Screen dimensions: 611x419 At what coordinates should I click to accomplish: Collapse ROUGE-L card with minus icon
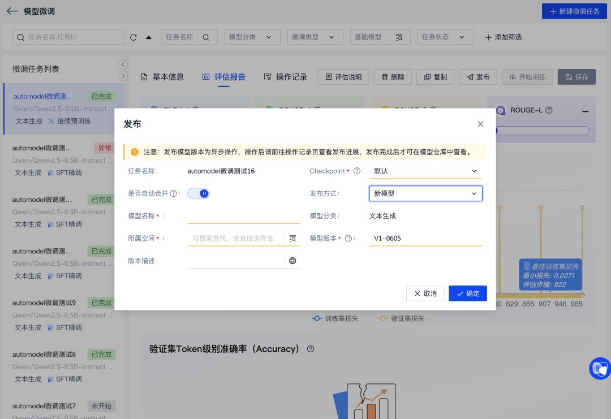click(585, 111)
